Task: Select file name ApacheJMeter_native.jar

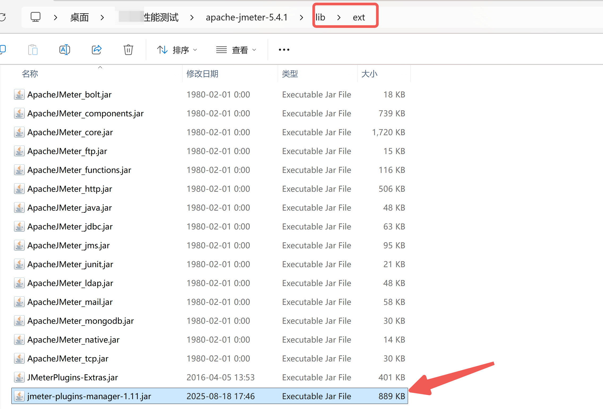Action: pos(73,340)
